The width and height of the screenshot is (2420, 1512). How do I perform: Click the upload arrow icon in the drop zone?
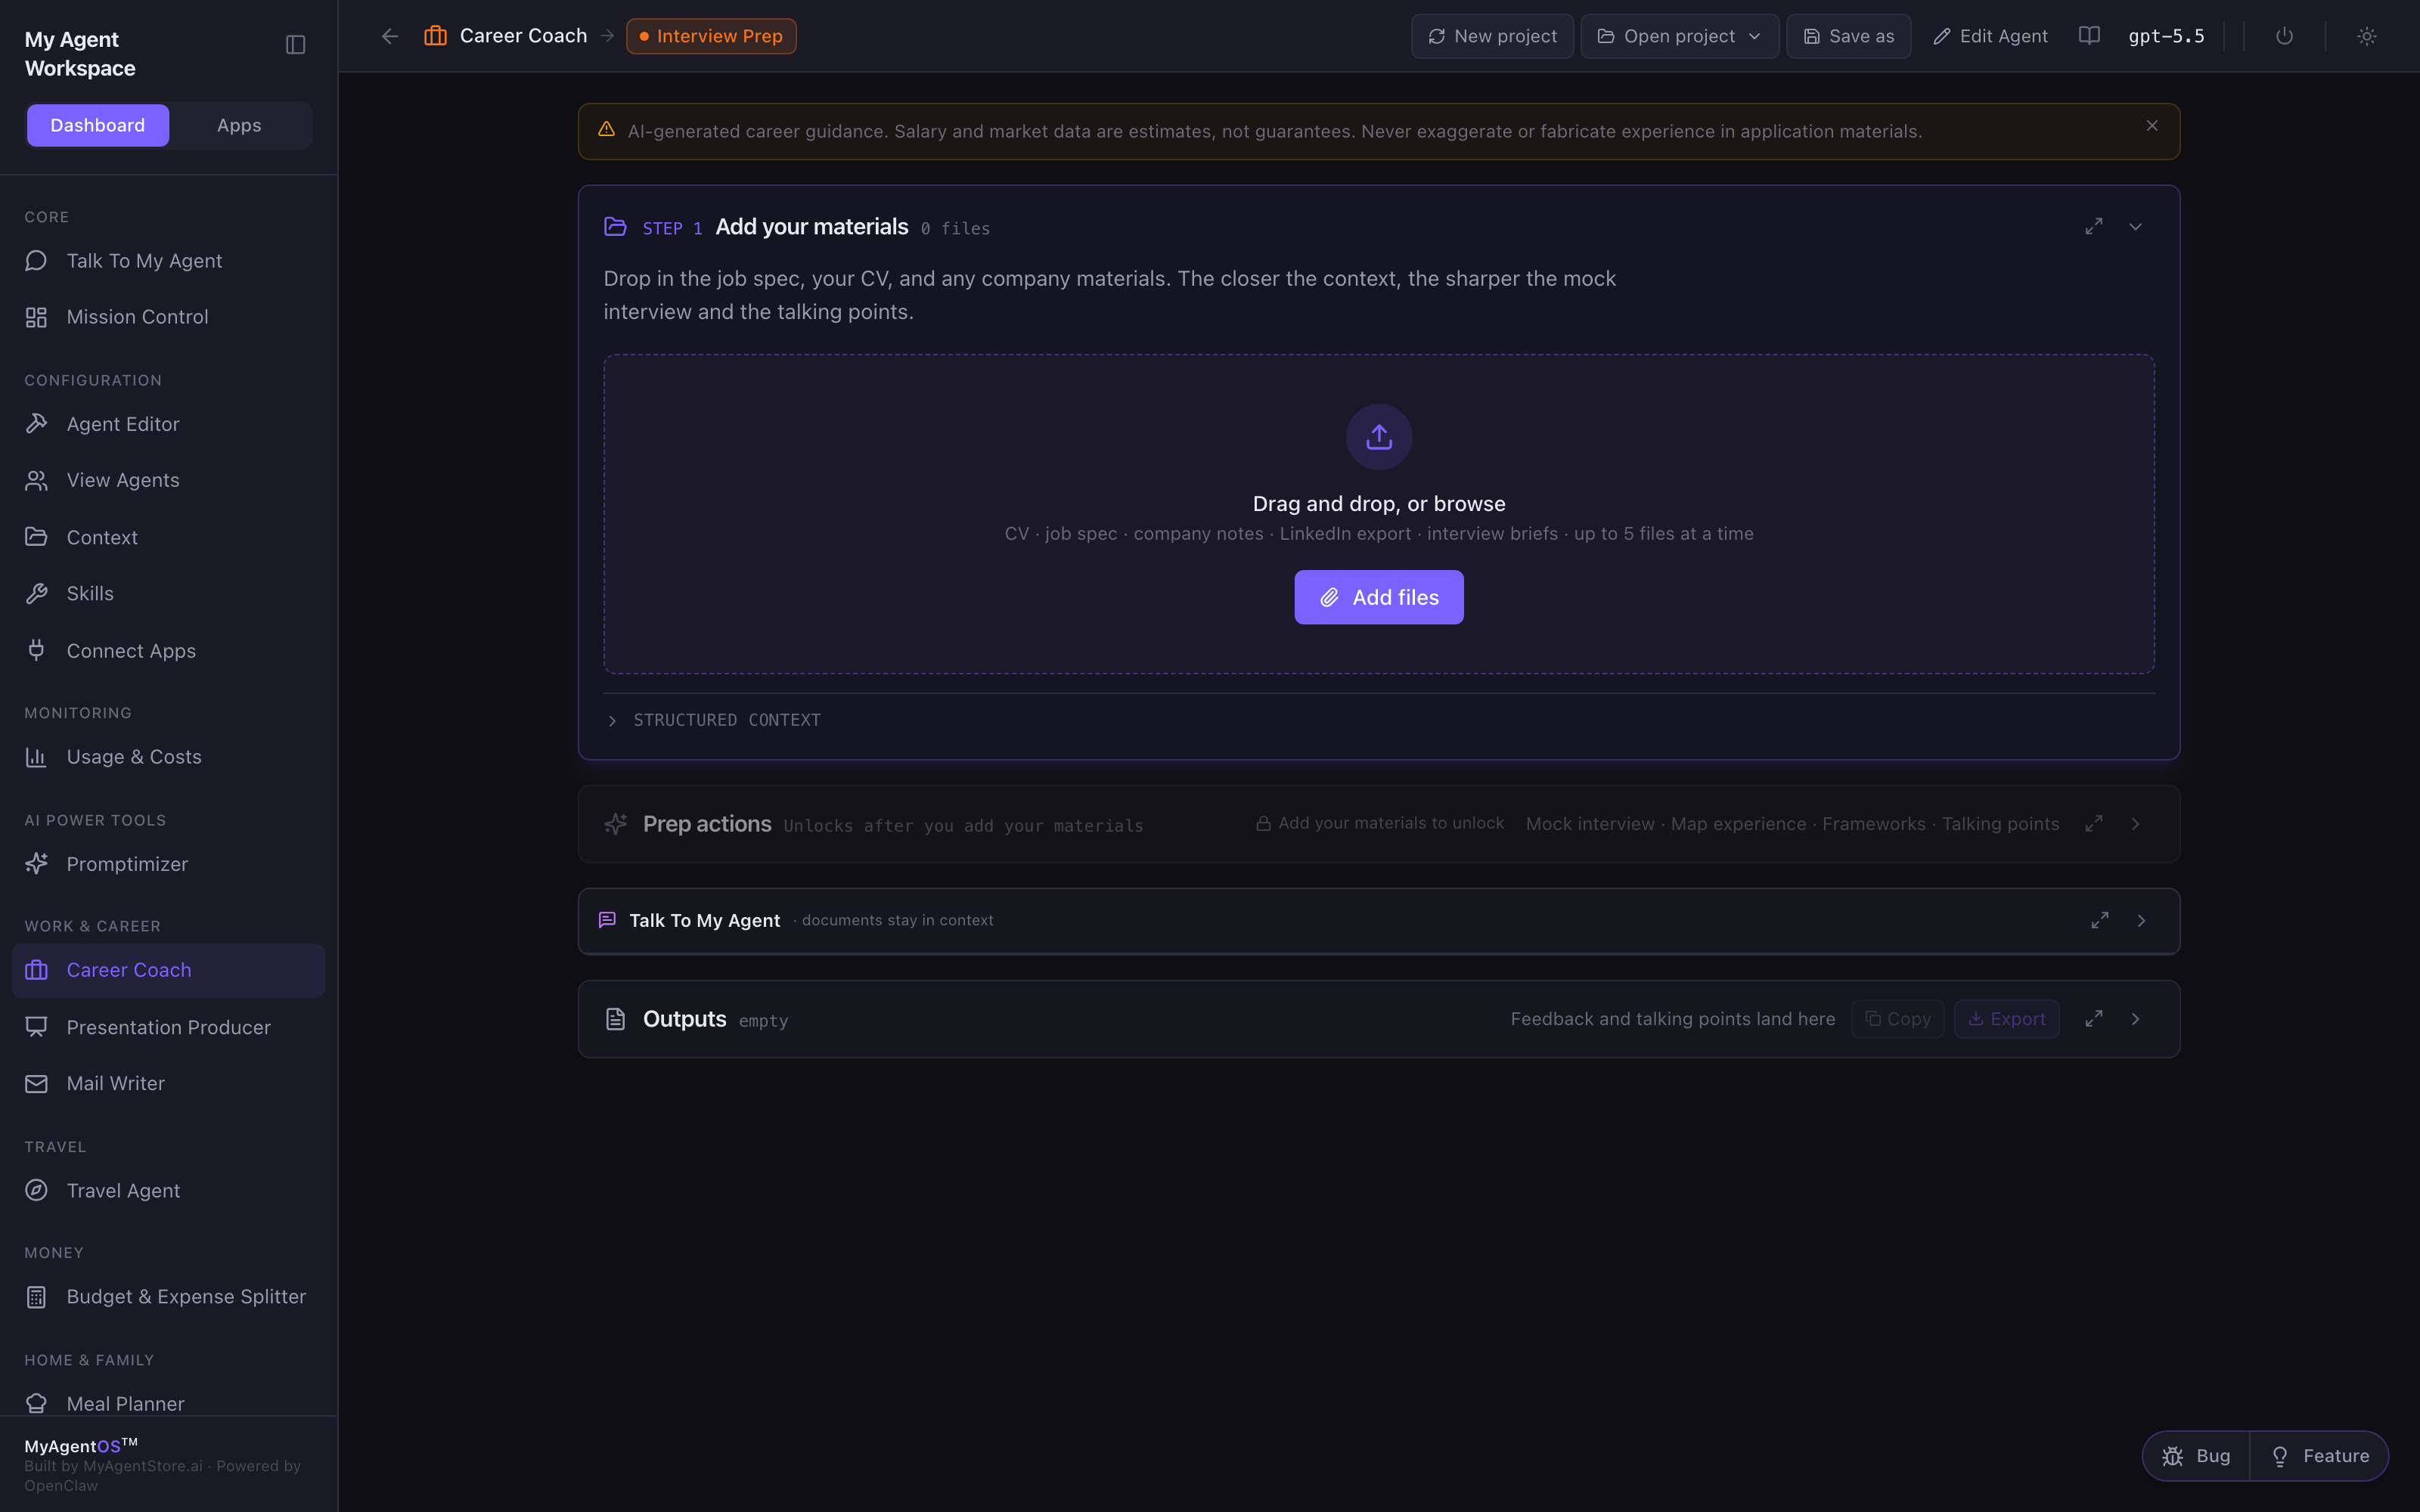click(1379, 437)
